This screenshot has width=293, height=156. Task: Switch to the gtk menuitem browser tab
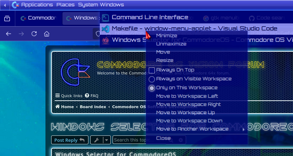222,18
